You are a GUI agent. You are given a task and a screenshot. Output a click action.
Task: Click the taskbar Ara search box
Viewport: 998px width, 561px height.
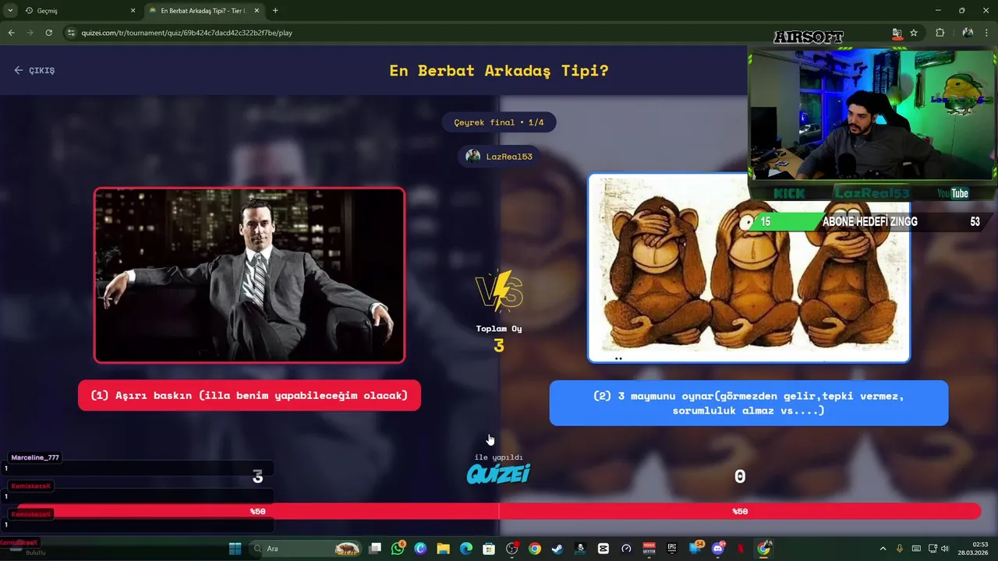tap(306, 549)
